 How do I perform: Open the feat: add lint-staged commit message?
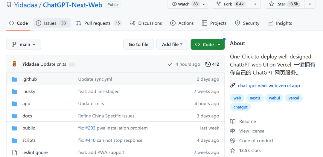[99, 91]
